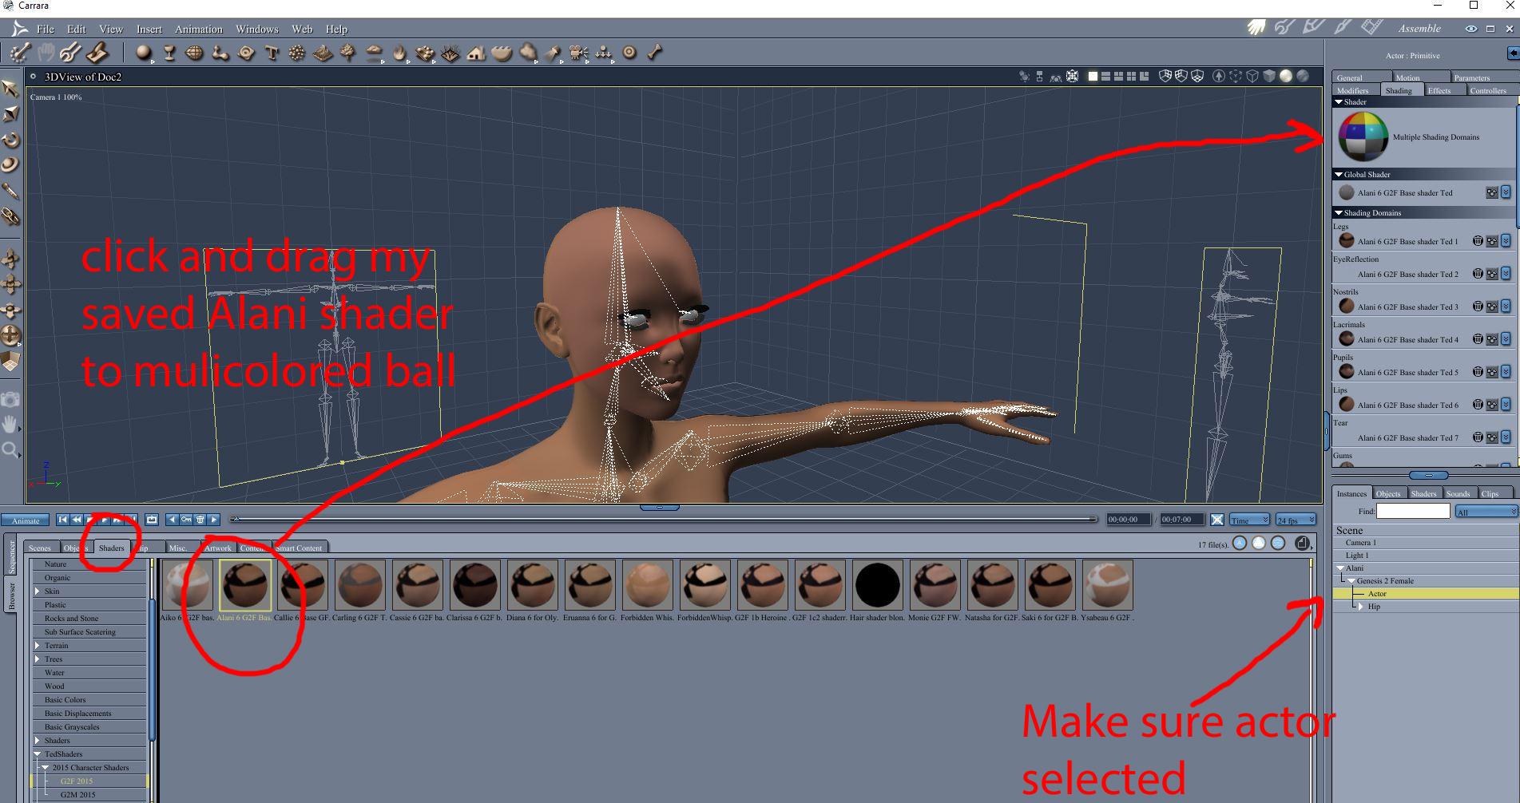Open the All filter dropdown beside Find
Screen dimensions: 1520x803
pos(1486,511)
